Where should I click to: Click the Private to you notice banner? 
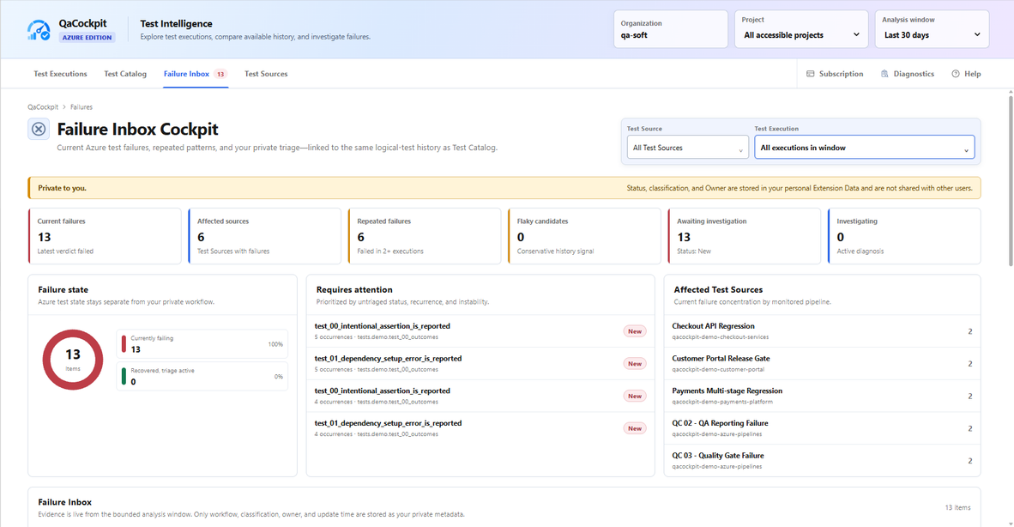(504, 188)
